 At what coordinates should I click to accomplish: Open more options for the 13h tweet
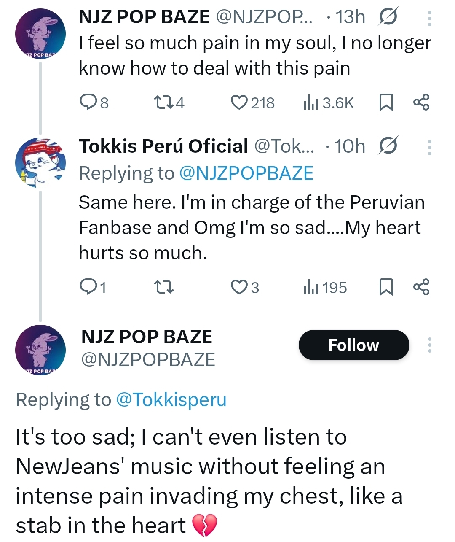[429, 18]
